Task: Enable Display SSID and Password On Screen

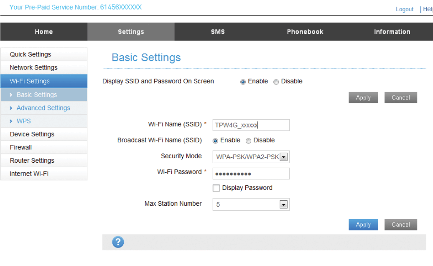Action: click(x=243, y=82)
